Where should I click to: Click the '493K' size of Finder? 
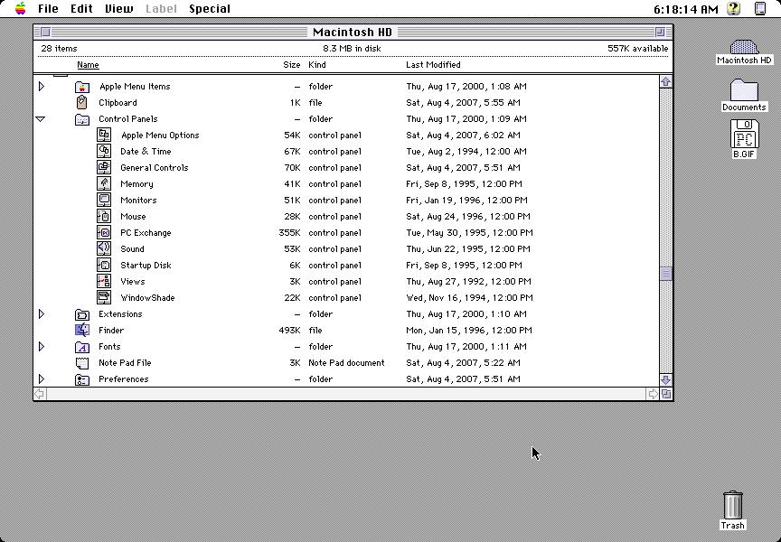[290, 330]
